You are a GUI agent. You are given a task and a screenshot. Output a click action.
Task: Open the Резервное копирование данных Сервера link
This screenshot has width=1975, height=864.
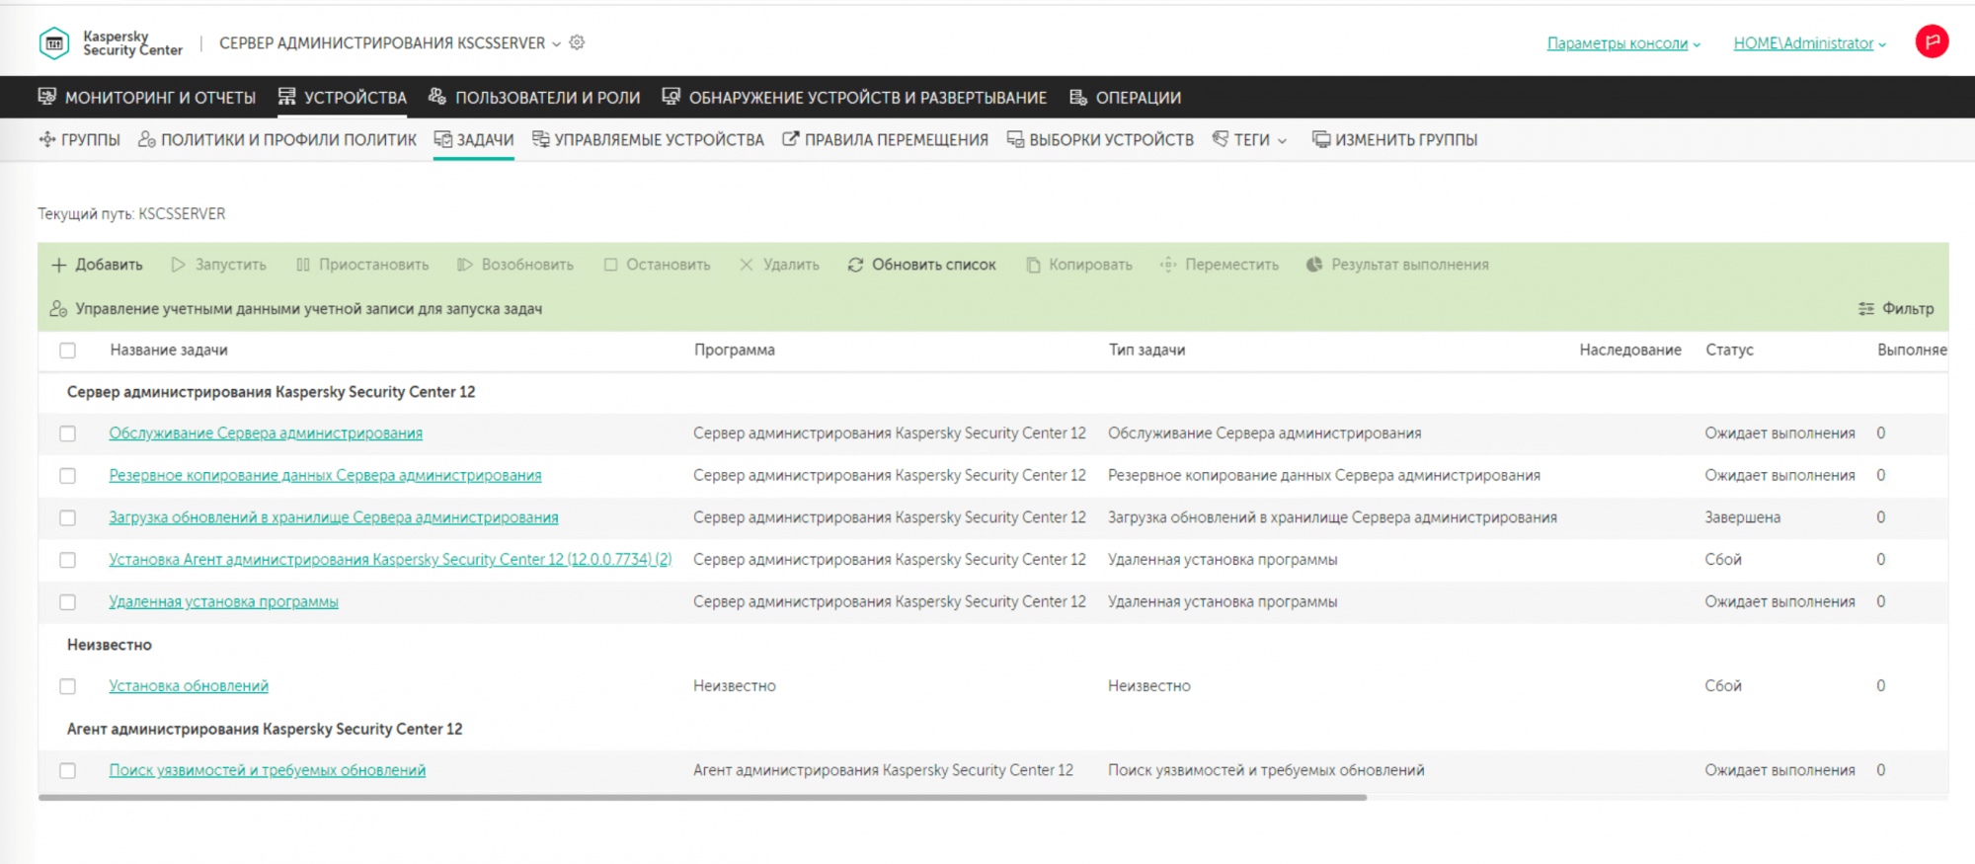(x=325, y=476)
